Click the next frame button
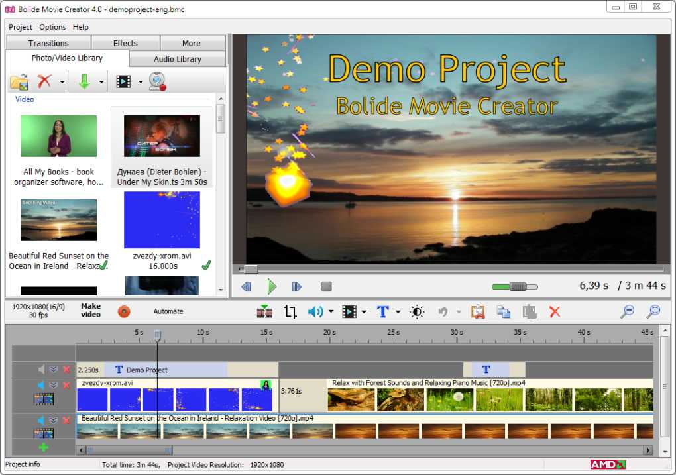The image size is (676, 475). [x=297, y=287]
